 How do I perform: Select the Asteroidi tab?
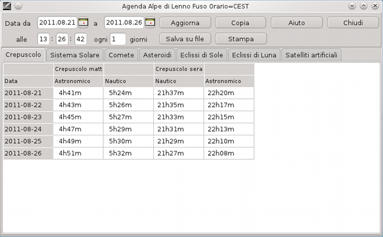pos(157,55)
